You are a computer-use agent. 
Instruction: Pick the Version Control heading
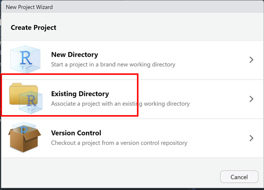point(76,133)
